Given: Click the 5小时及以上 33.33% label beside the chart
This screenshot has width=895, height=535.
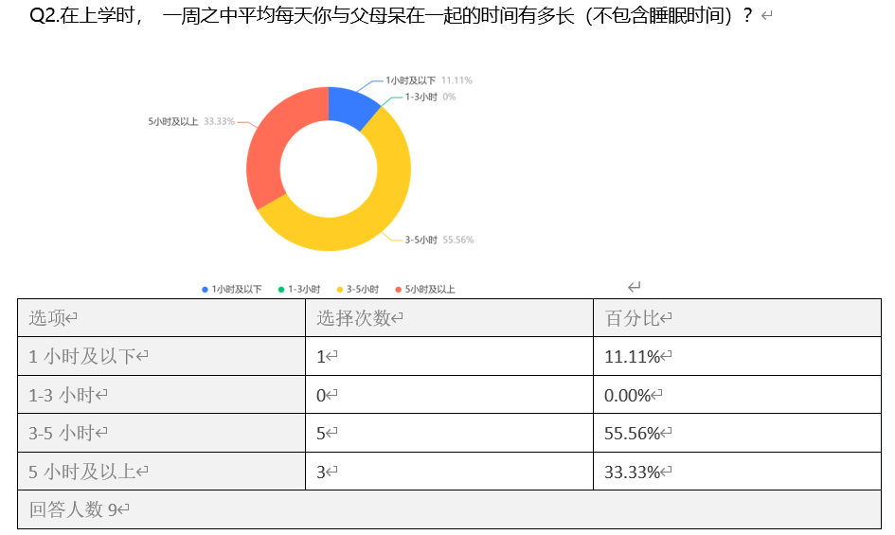Looking at the screenshot, I should click(x=191, y=121).
